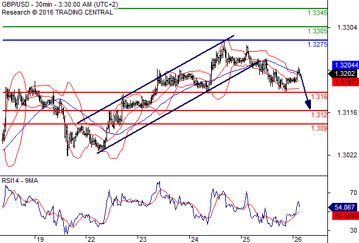The width and height of the screenshot is (359, 243).
Task: Click date marker 22 on time axis
Action: tap(91, 239)
